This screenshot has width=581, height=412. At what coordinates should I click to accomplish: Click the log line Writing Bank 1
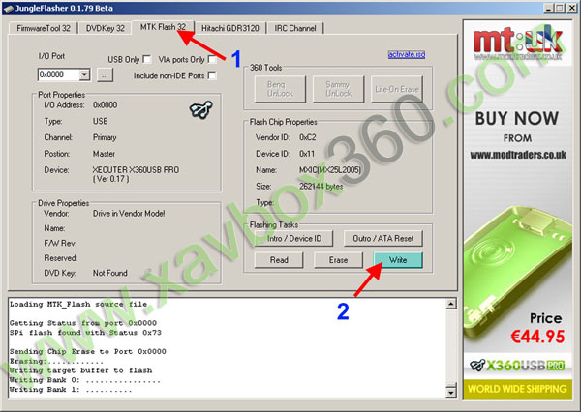pyautogui.click(x=71, y=390)
